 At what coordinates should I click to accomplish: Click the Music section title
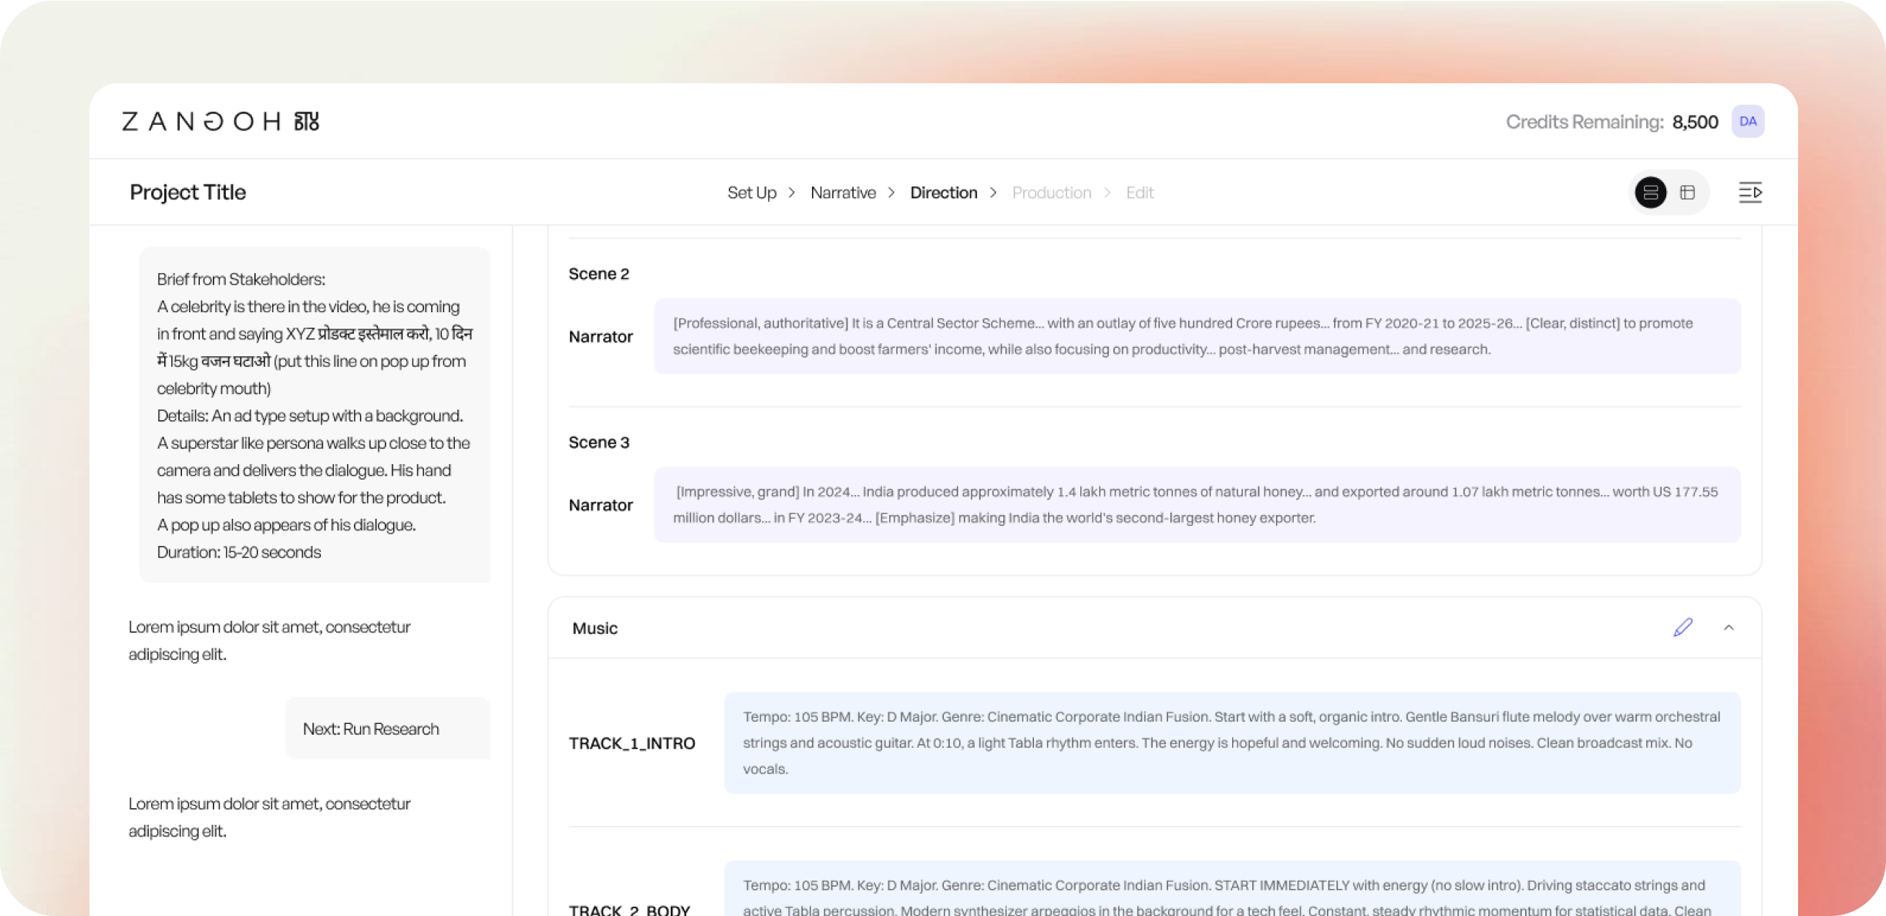click(x=594, y=628)
